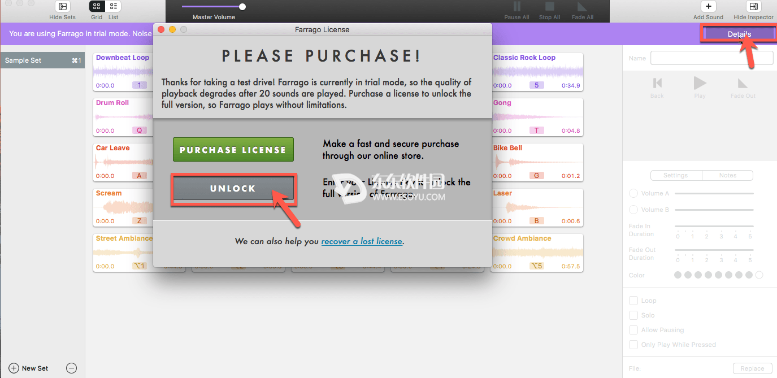Open the Settings tab in inspector
This screenshot has width=777, height=378.
(676, 175)
